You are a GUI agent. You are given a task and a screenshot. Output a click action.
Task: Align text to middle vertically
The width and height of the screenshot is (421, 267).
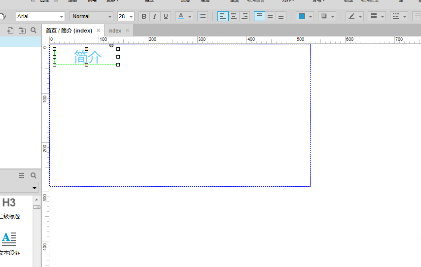pos(270,16)
